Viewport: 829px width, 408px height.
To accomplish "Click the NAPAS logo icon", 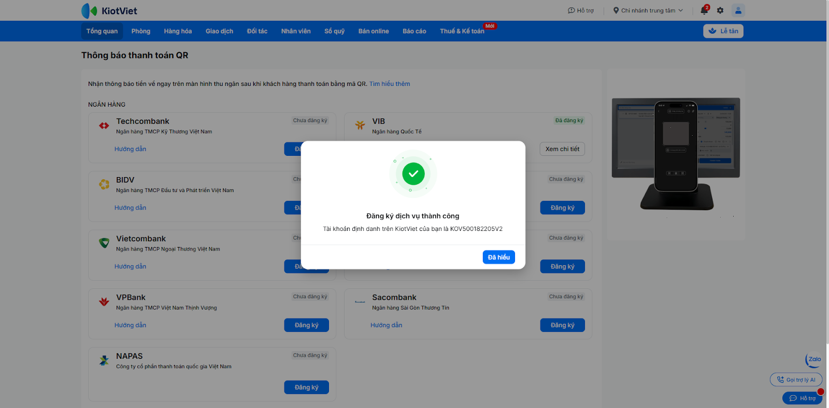I will 104,360.
